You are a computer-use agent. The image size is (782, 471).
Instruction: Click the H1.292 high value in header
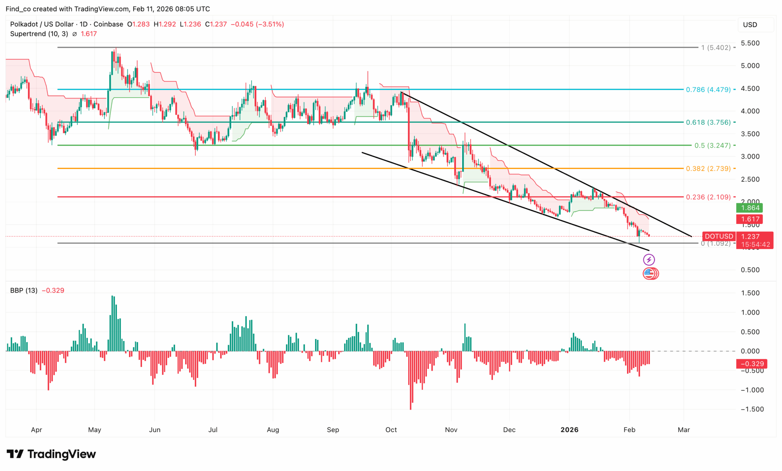(165, 24)
